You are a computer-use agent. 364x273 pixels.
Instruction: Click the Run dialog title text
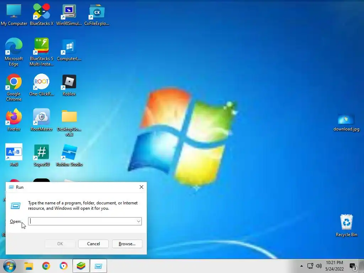pyautogui.click(x=20, y=187)
